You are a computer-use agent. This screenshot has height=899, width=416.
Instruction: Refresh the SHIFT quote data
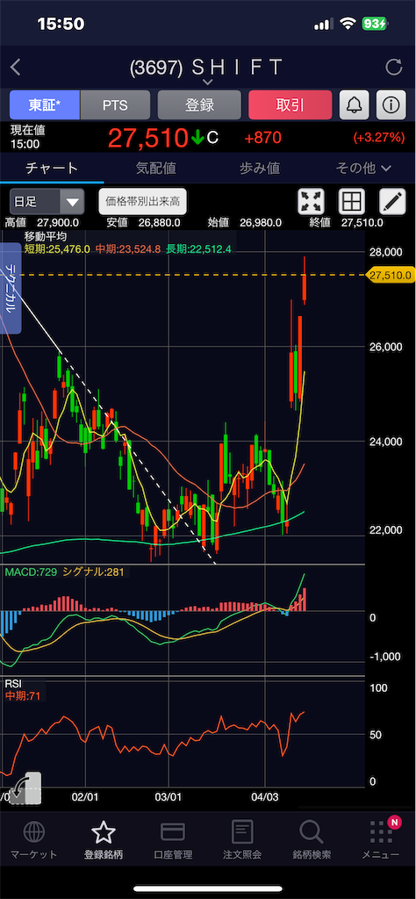tap(394, 68)
